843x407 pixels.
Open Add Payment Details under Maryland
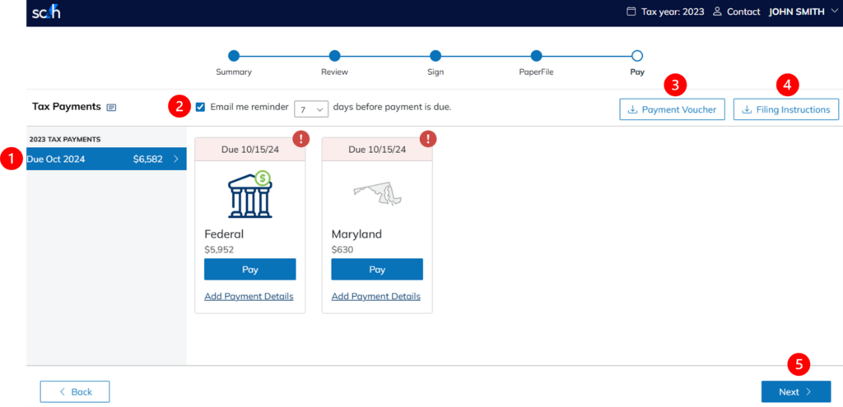(375, 296)
